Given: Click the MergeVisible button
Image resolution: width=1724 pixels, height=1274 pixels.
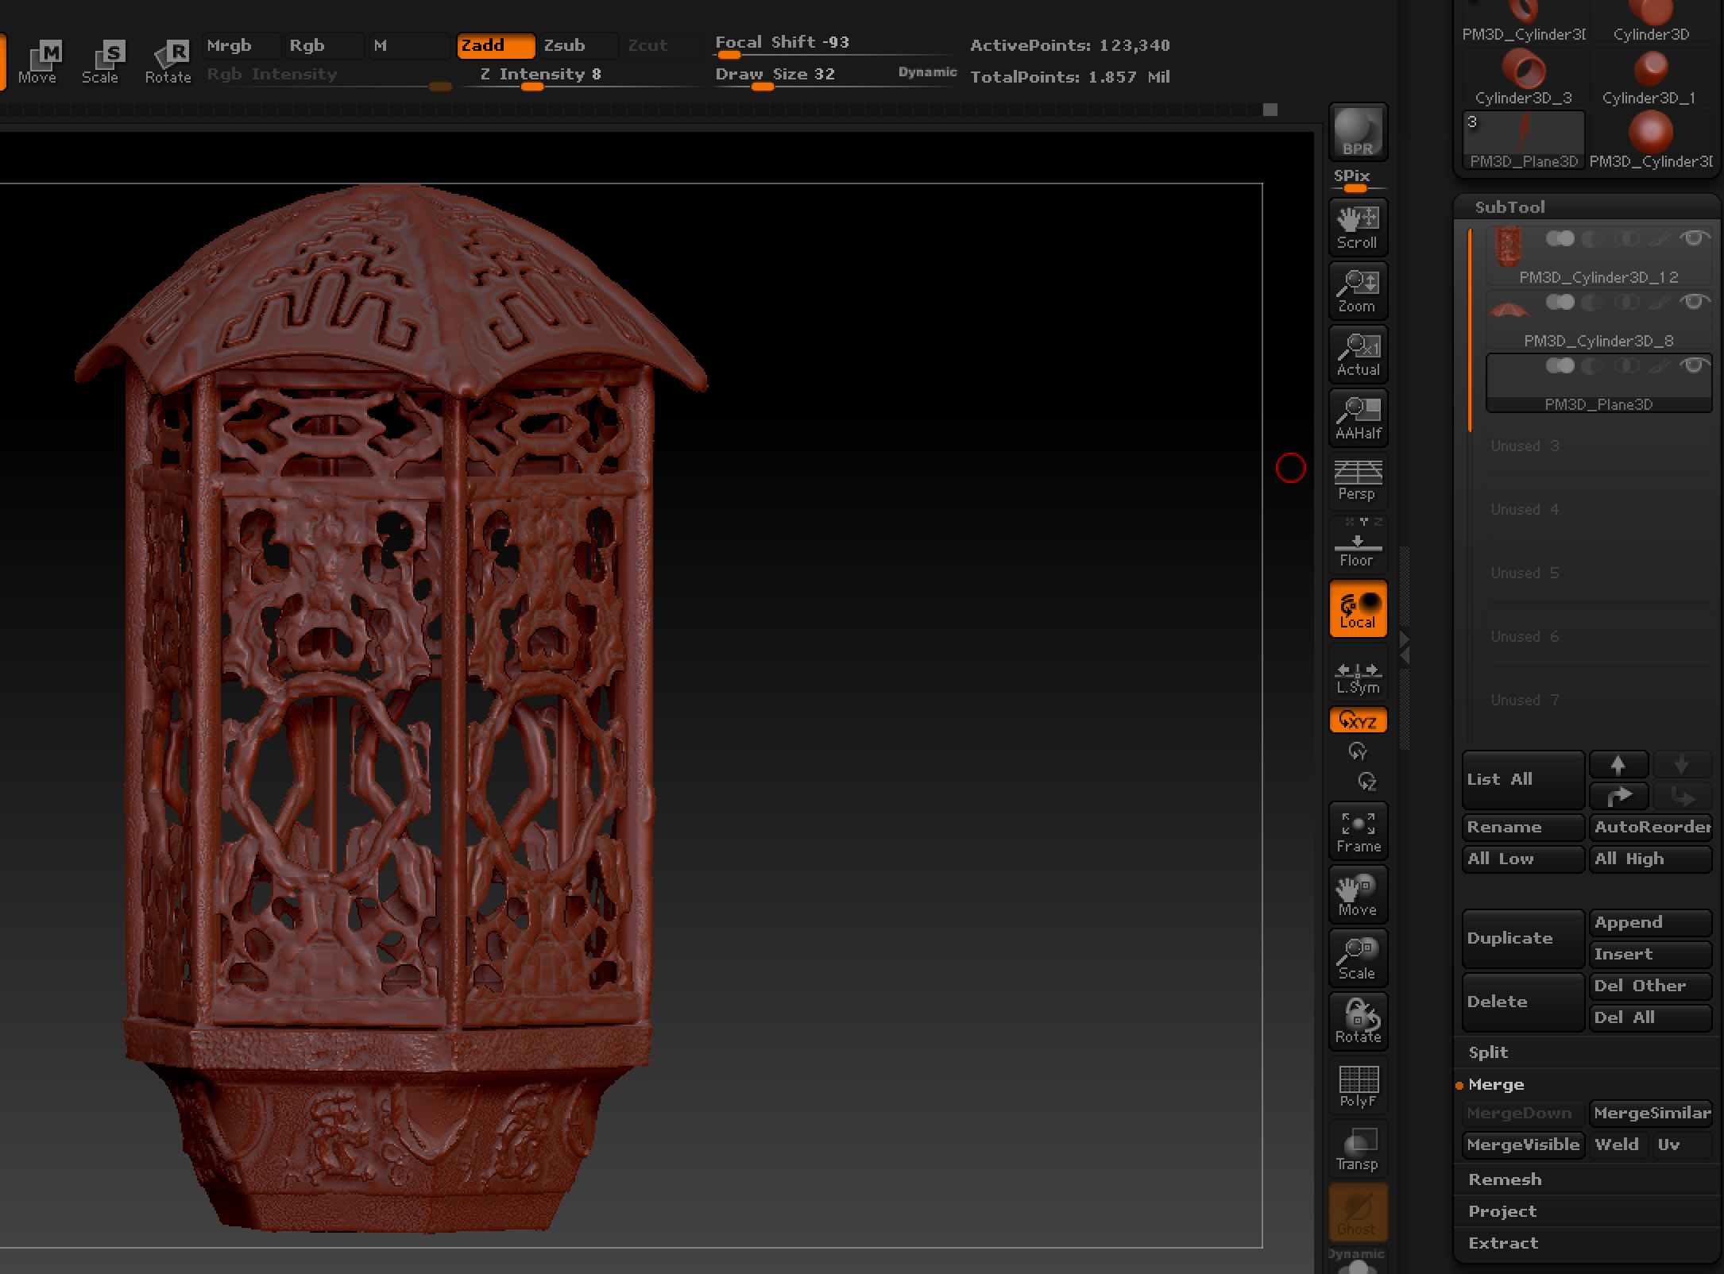Looking at the screenshot, I should [x=1523, y=1145].
